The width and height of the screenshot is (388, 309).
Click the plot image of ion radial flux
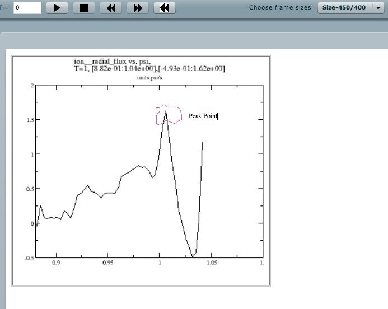[141, 171]
